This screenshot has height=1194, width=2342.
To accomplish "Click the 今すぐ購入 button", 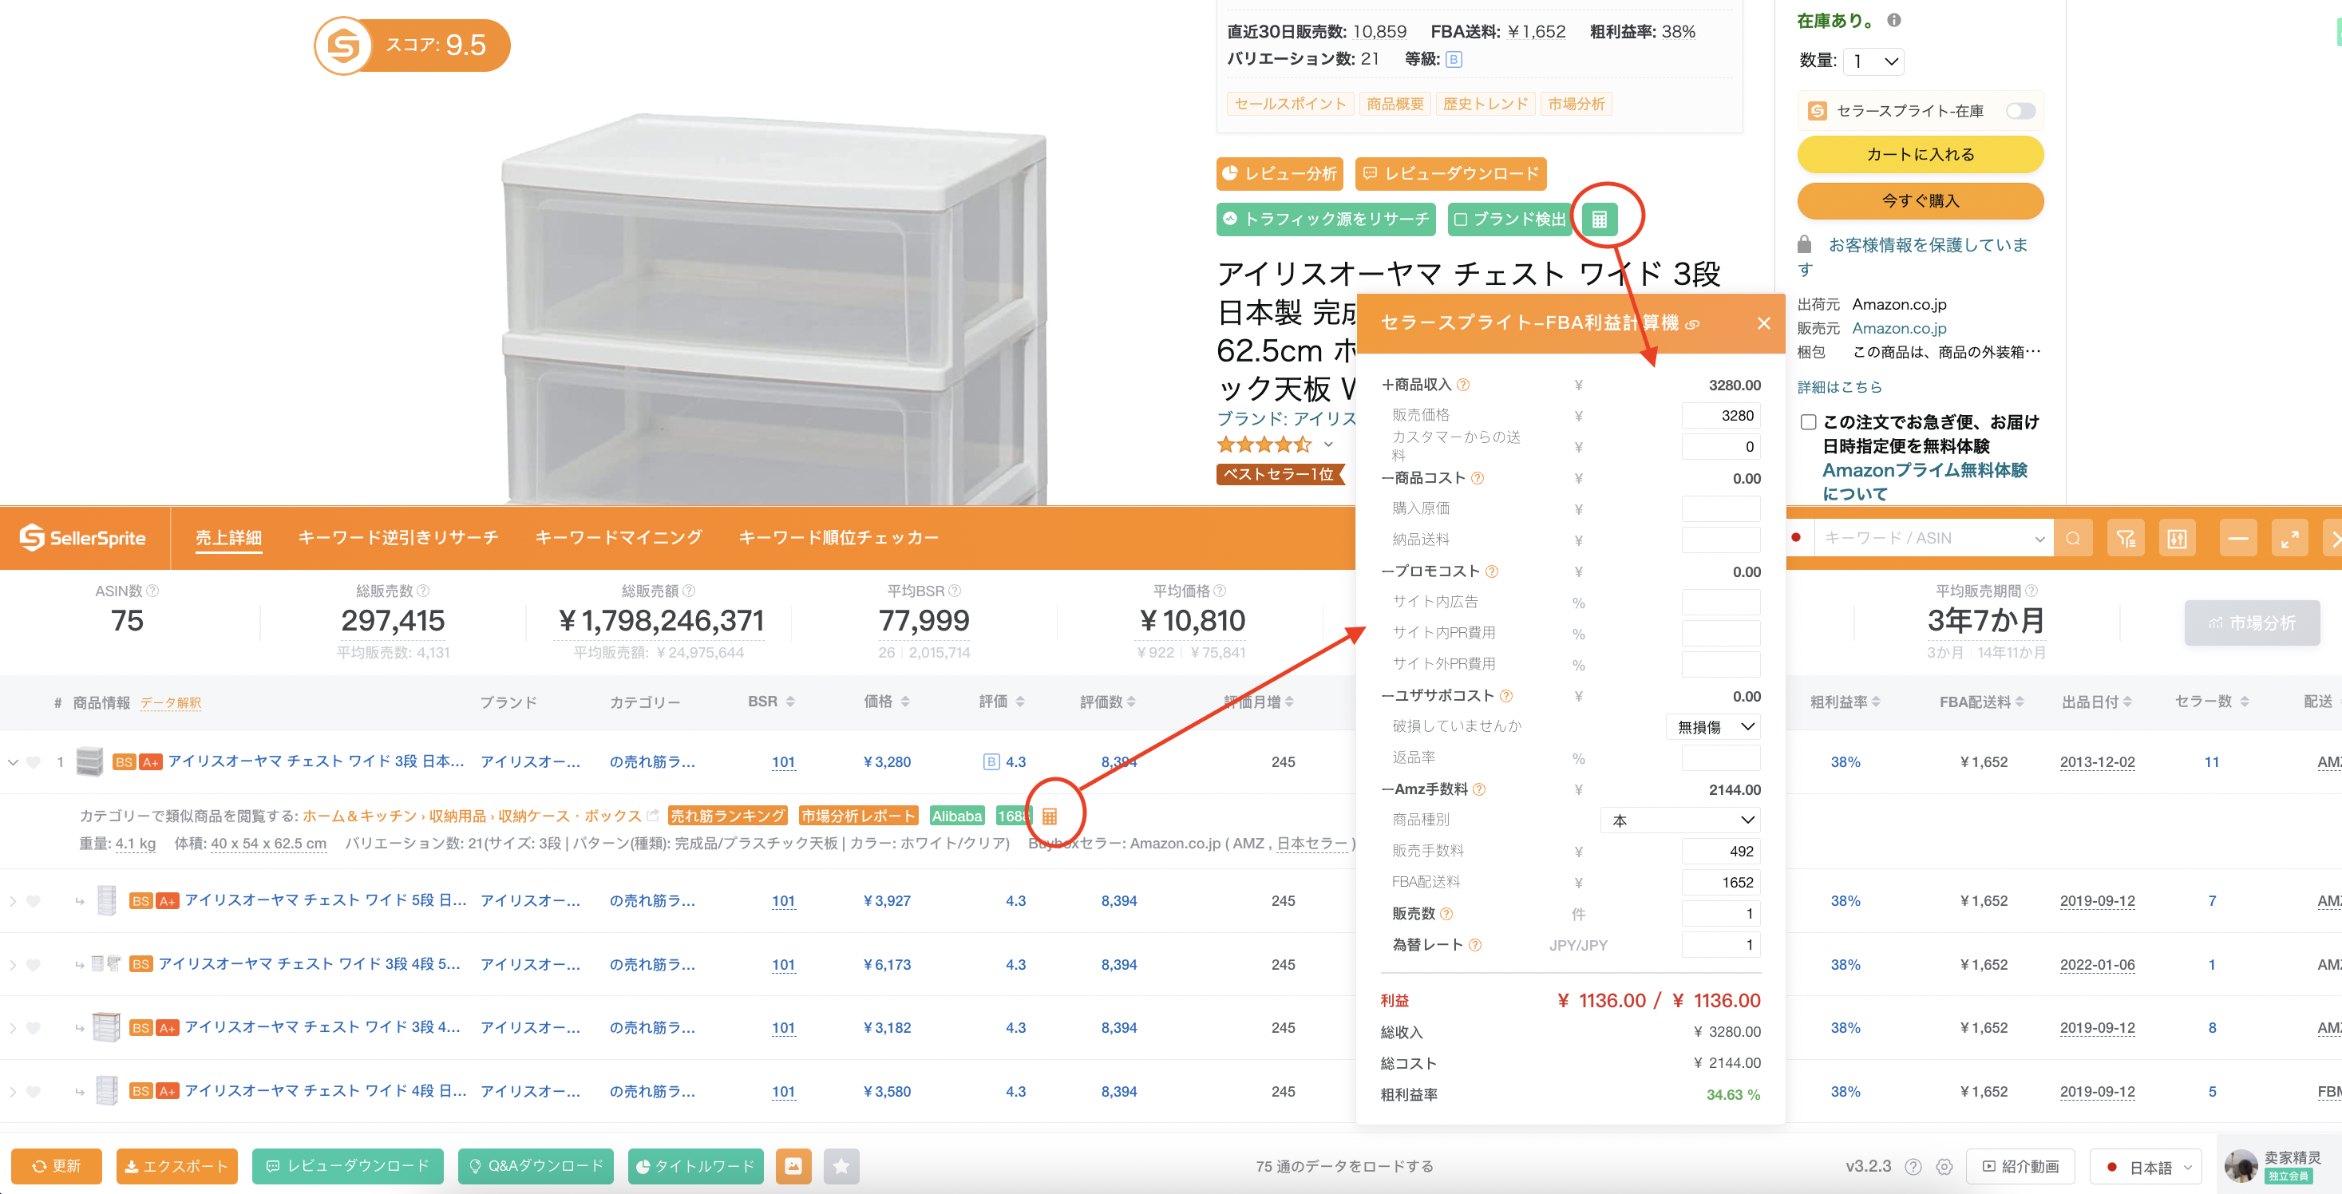I will tap(1921, 201).
